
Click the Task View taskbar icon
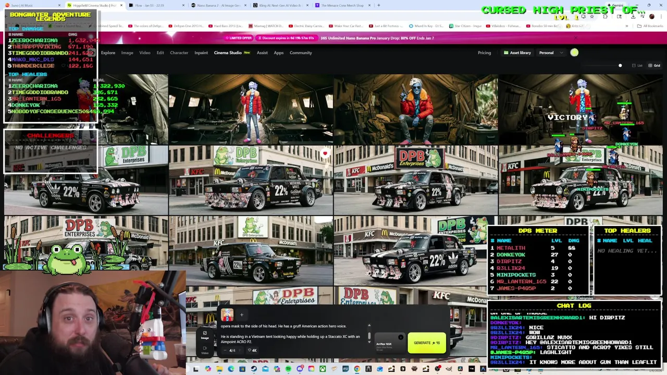tap(196, 369)
